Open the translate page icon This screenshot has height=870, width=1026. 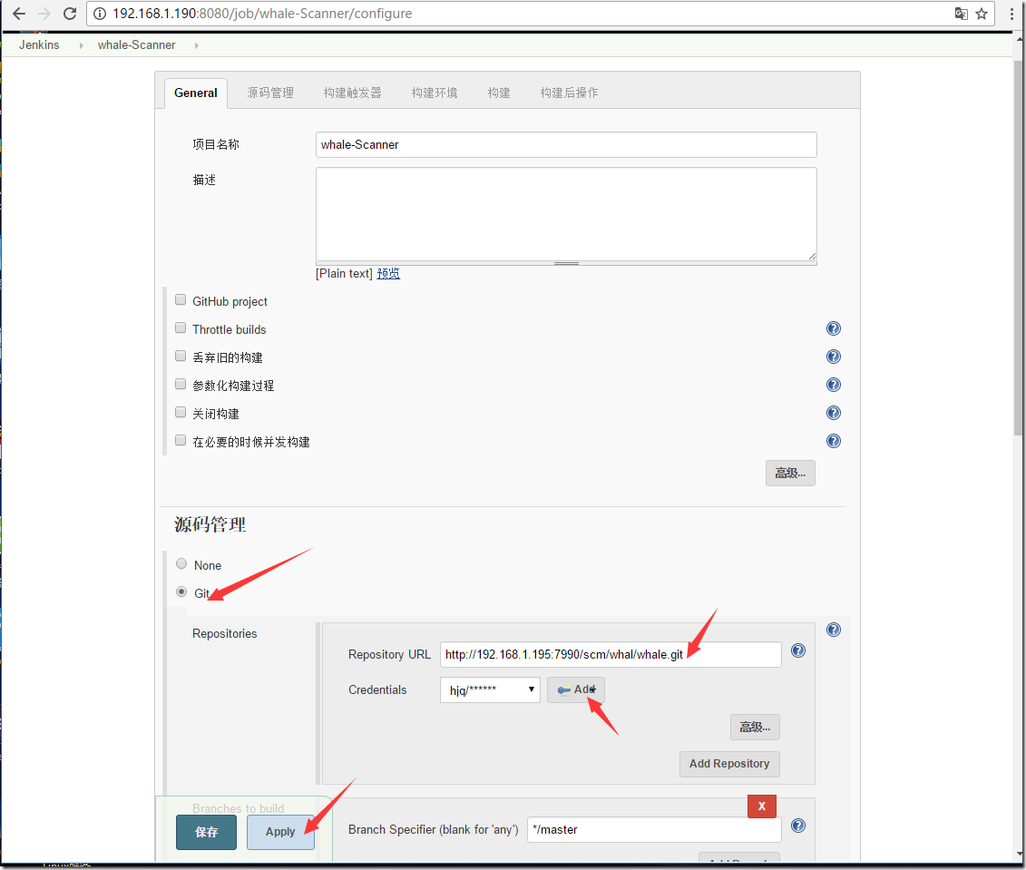click(x=962, y=14)
